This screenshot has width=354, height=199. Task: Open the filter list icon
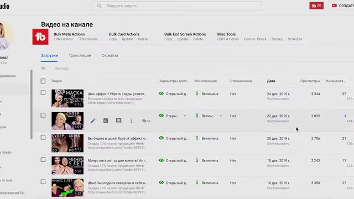(x=43, y=69)
